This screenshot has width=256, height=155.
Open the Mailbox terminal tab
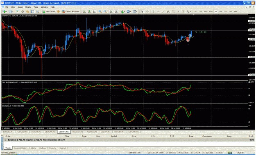pyautogui.click(x=43, y=148)
